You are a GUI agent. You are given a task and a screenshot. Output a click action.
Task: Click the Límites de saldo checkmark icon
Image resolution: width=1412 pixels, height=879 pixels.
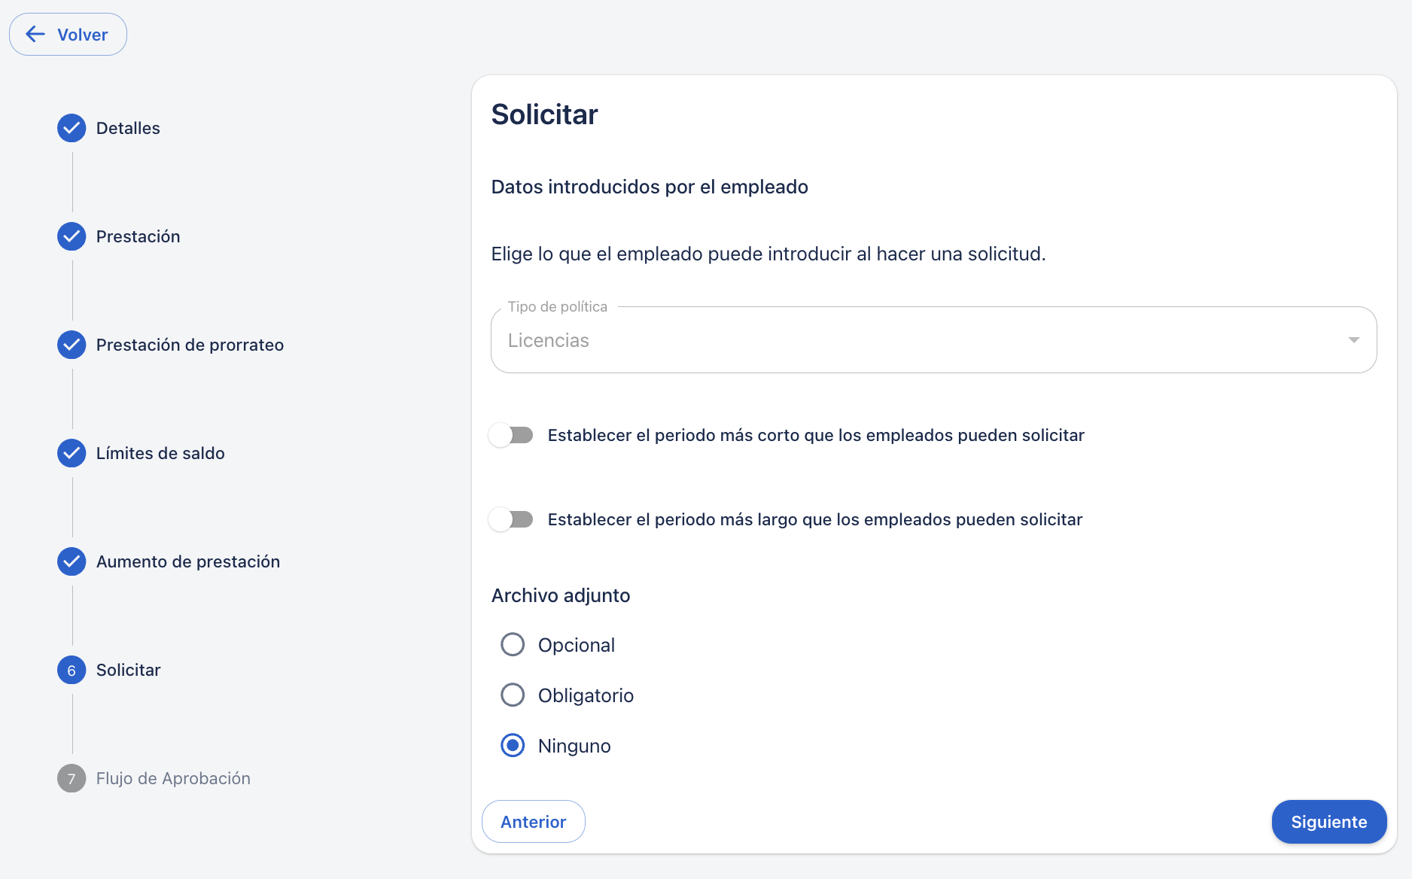72,453
